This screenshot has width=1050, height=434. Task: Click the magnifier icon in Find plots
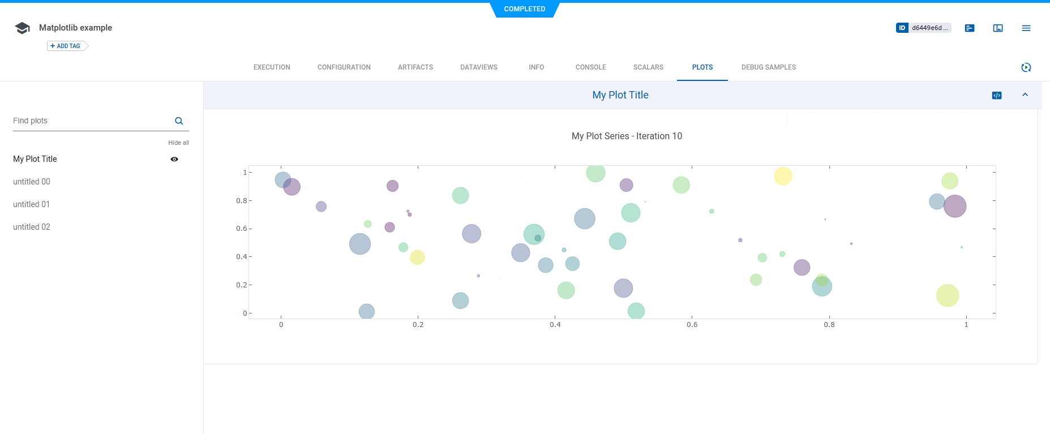pyautogui.click(x=179, y=121)
